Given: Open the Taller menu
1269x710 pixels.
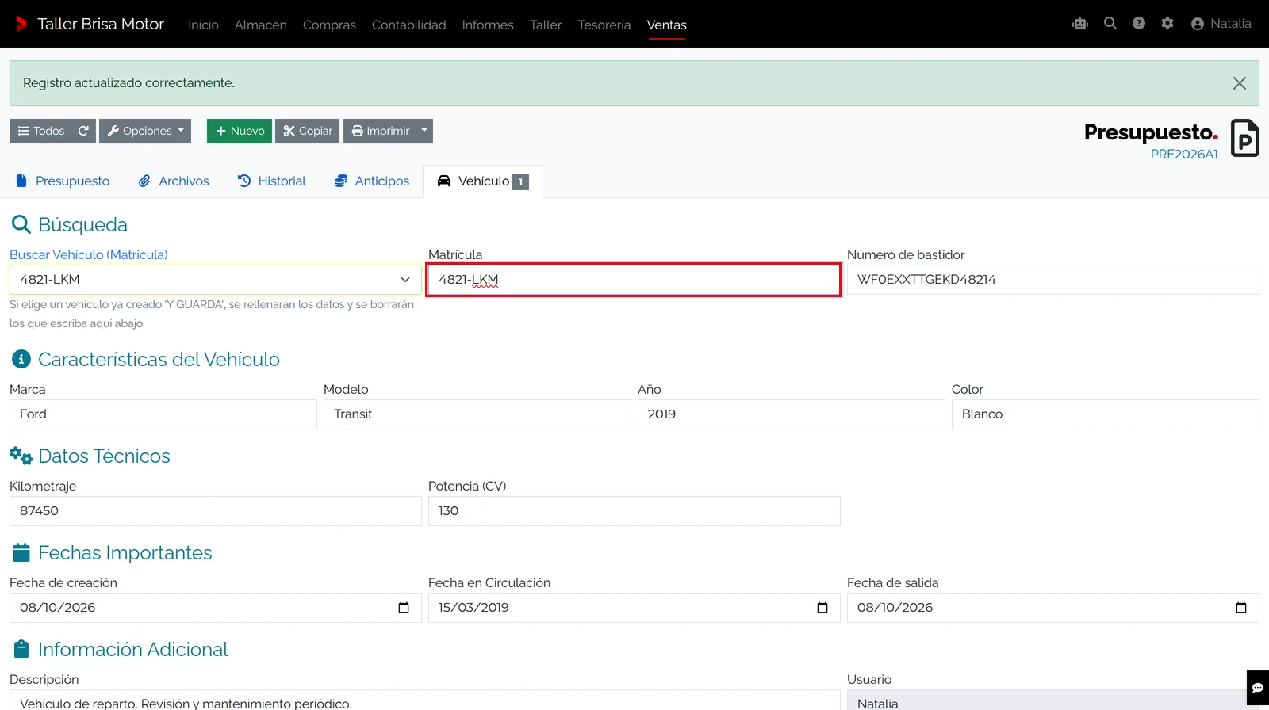Looking at the screenshot, I should [546, 25].
